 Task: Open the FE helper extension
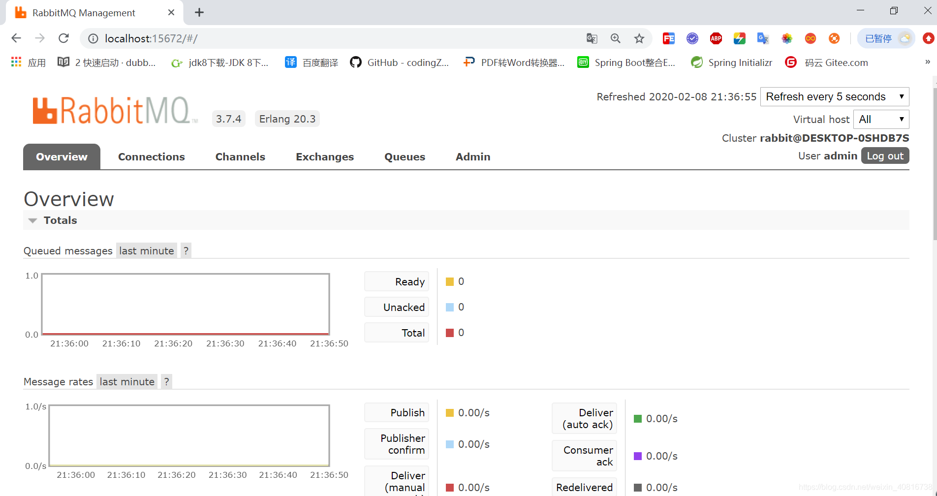coord(669,38)
